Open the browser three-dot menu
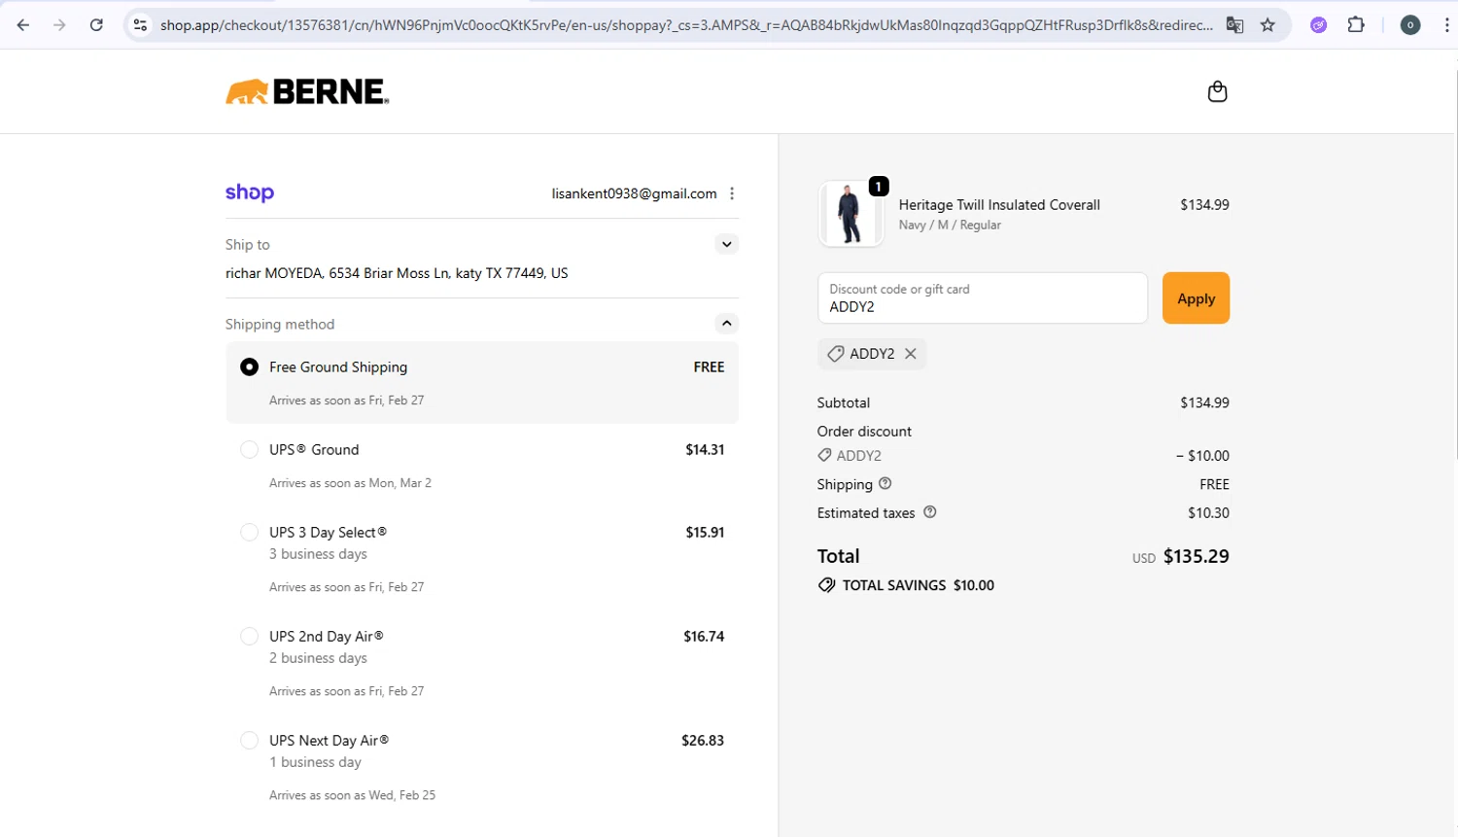Screen dimensions: 1458x837 pos(1446,25)
